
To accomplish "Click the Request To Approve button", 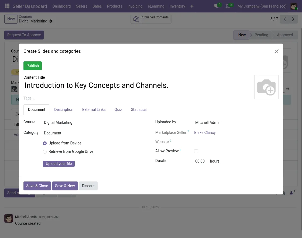I will [24, 35].
